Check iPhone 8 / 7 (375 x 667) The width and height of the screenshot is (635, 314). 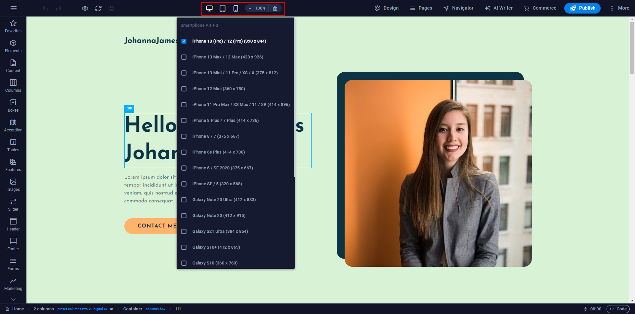pos(184,136)
